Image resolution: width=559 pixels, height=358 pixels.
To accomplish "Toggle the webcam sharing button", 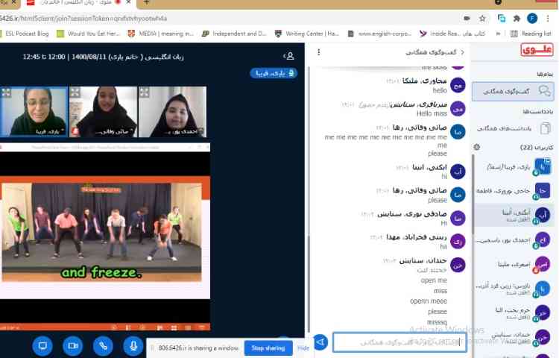I will coord(72,345).
